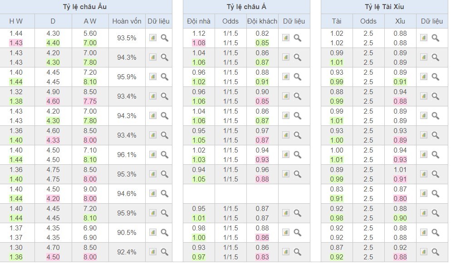The image size is (451, 263).
Task: Click the Hoàn vốn column header
Action: click(x=126, y=21)
